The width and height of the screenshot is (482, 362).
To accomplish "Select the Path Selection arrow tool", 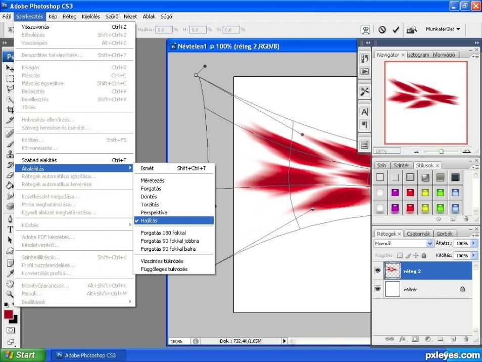I will 10,240.
